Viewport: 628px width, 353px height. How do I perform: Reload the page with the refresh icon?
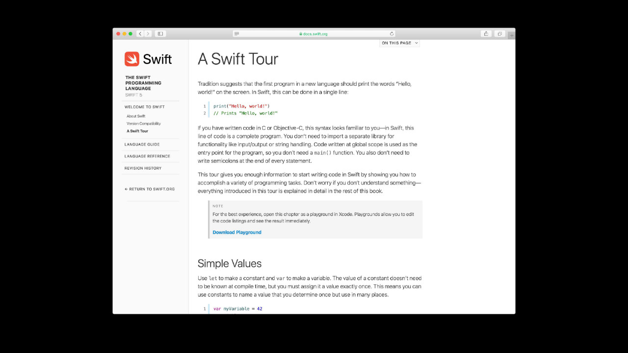click(392, 34)
